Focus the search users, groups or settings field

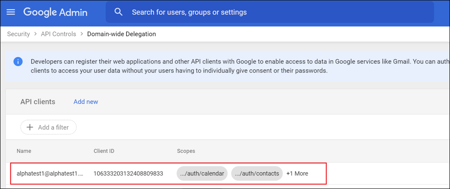click(273, 12)
